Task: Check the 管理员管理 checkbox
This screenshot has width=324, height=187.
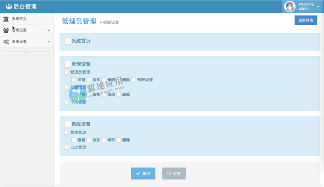Action: [66, 72]
